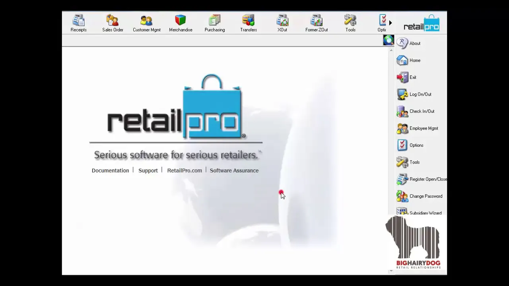Image resolution: width=509 pixels, height=286 pixels.
Task: Open Check In/Out
Action: click(416, 111)
